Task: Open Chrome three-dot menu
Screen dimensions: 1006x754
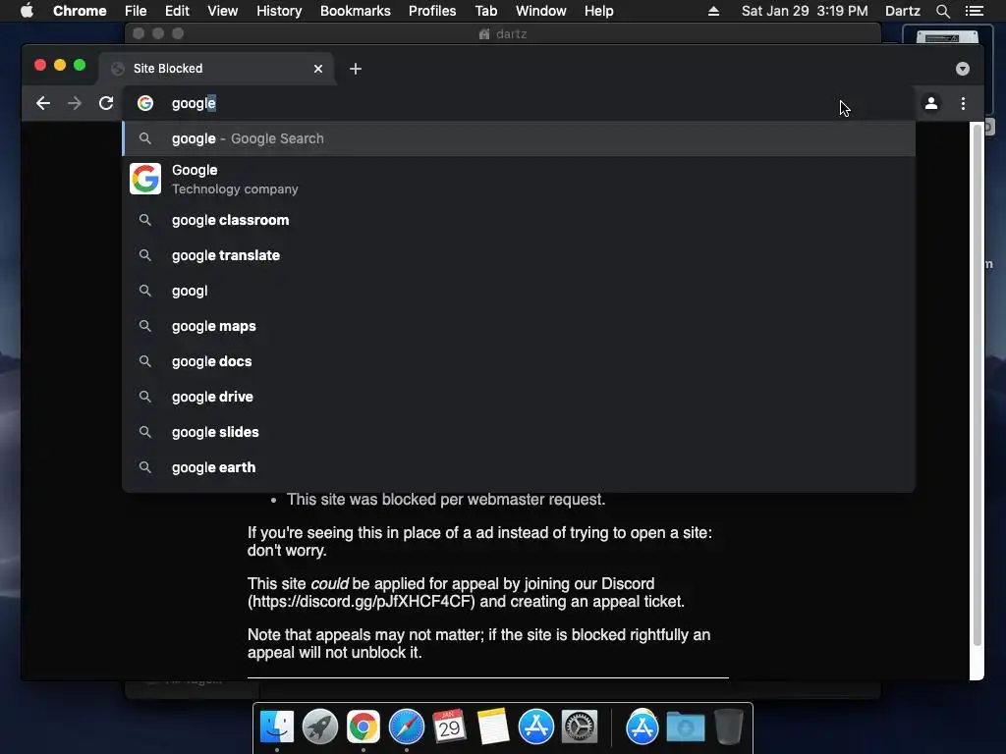Action: point(963,103)
